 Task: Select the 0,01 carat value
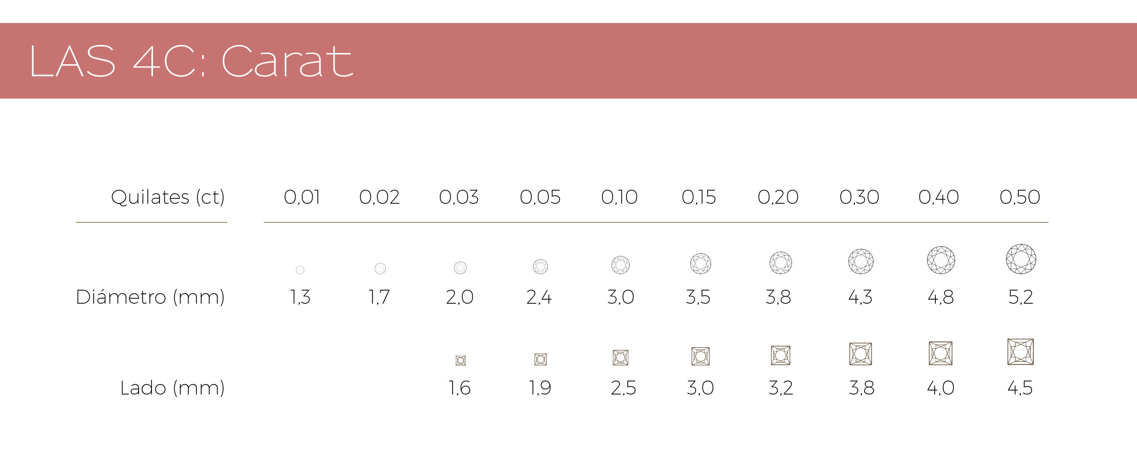tap(302, 197)
